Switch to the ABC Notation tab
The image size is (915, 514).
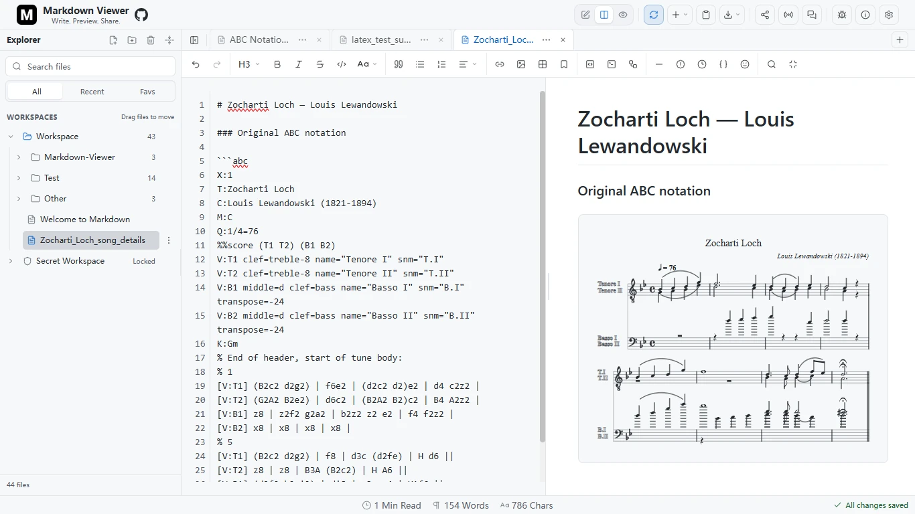point(259,40)
